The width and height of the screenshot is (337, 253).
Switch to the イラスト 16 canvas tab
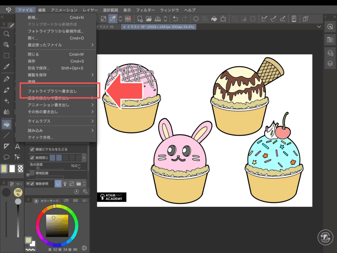click(159, 27)
